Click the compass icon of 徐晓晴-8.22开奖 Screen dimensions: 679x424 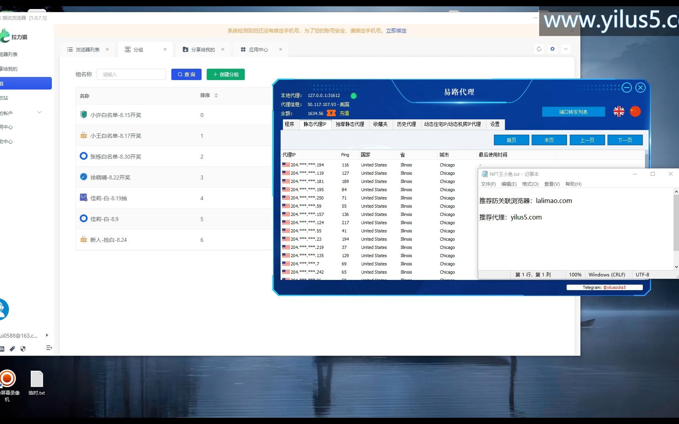click(x=83, y=177)
